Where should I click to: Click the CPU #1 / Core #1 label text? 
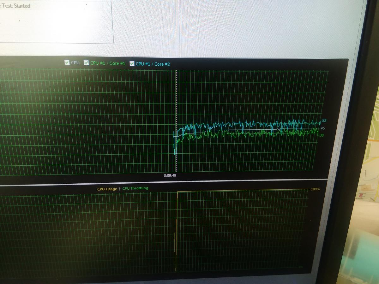[108, 63]
